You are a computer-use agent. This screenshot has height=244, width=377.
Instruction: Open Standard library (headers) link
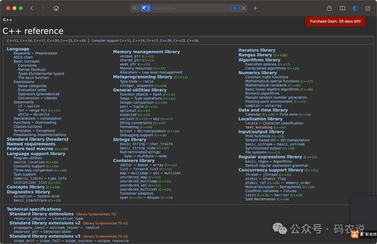pos(37,139)
